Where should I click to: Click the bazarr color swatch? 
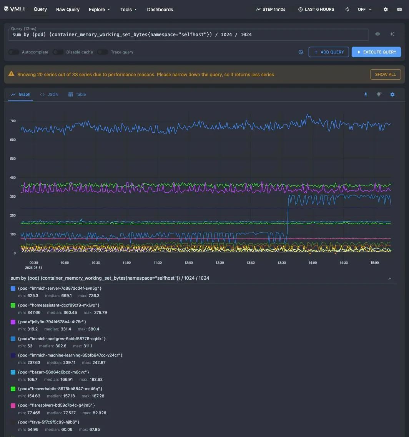pos(13,372)
